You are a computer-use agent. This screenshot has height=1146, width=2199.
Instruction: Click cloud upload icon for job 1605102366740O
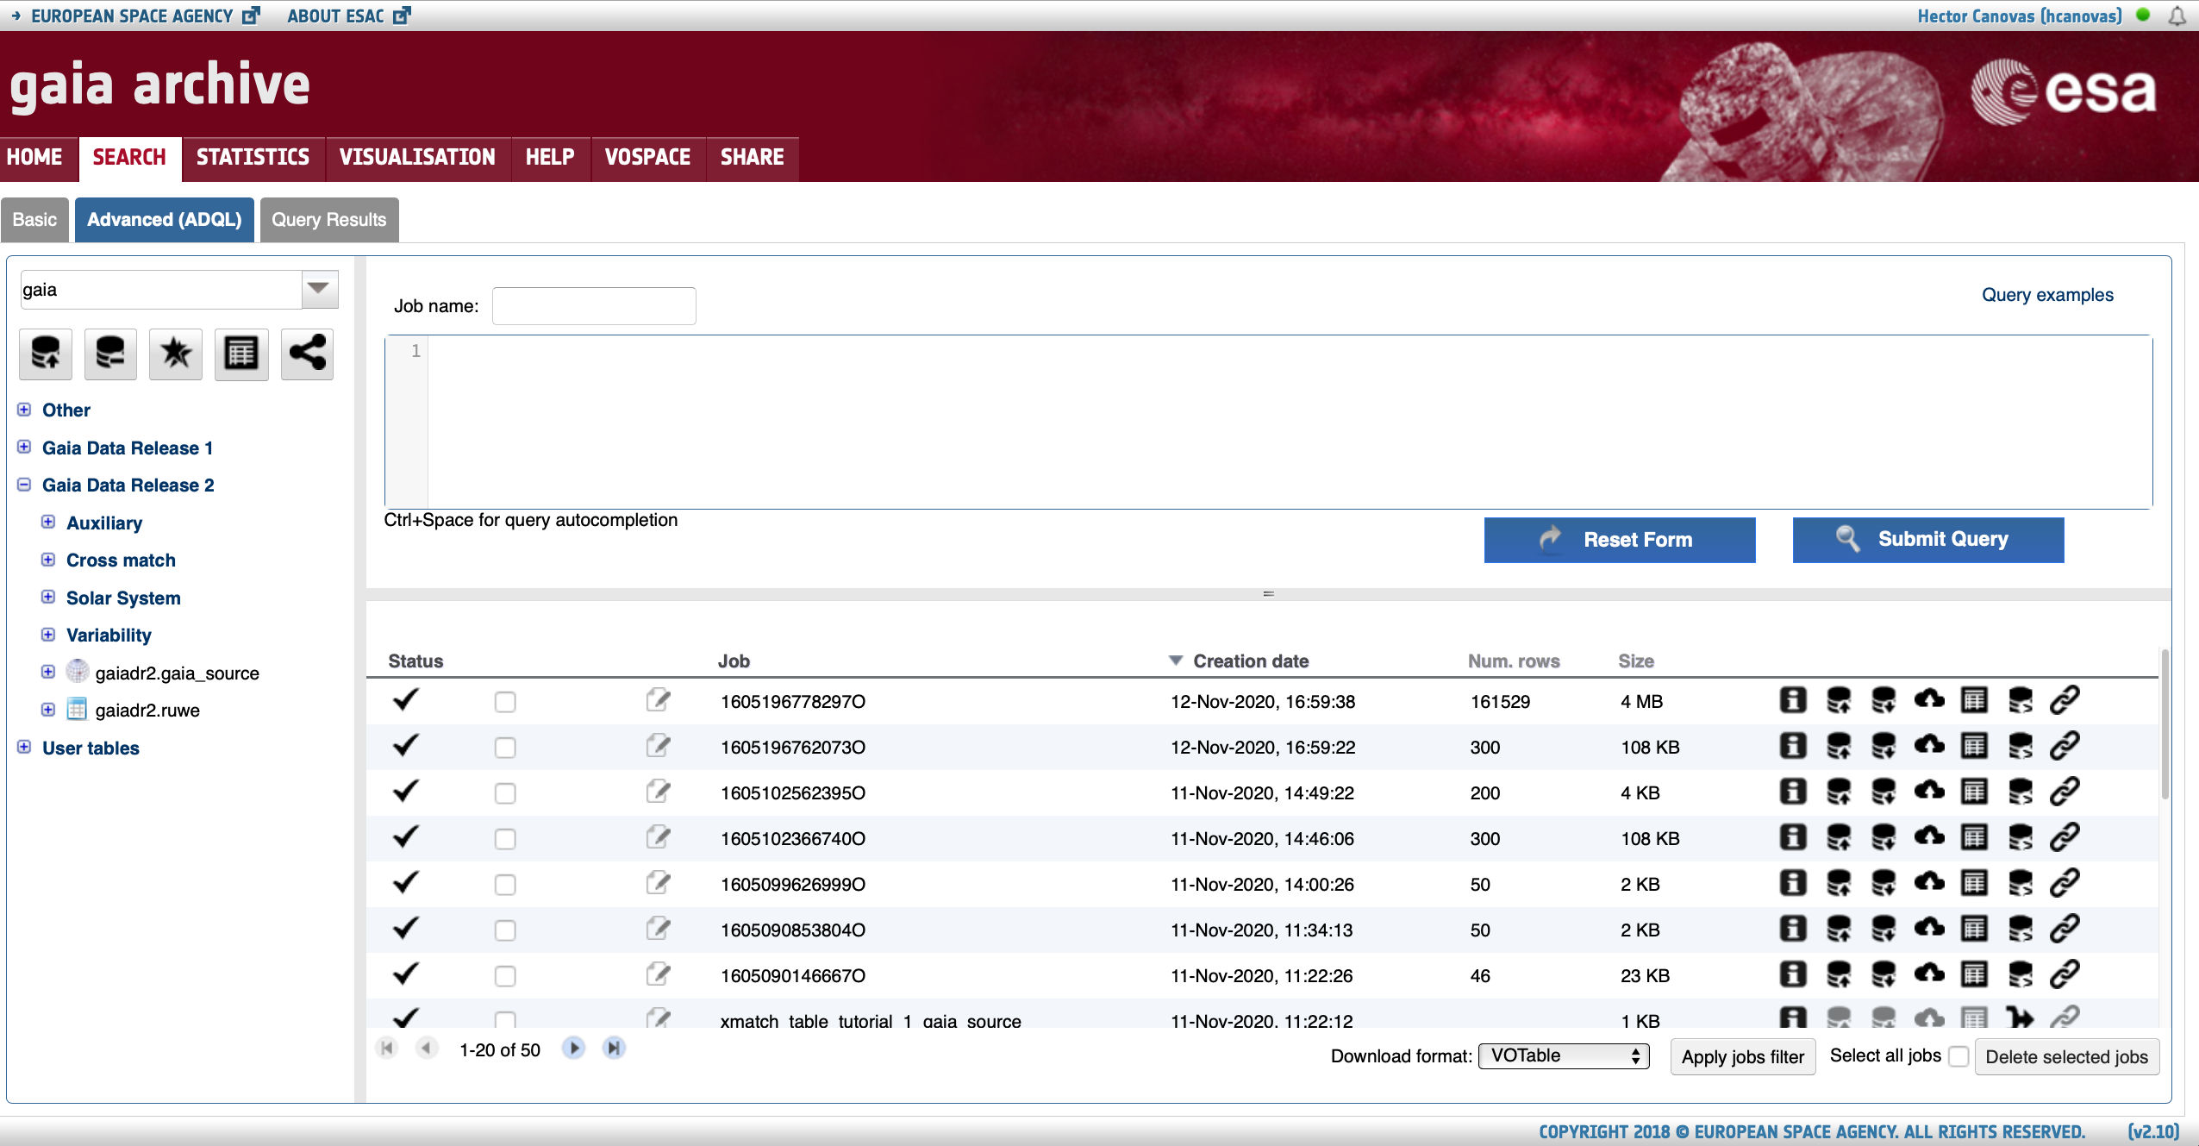pos(1929,836)
